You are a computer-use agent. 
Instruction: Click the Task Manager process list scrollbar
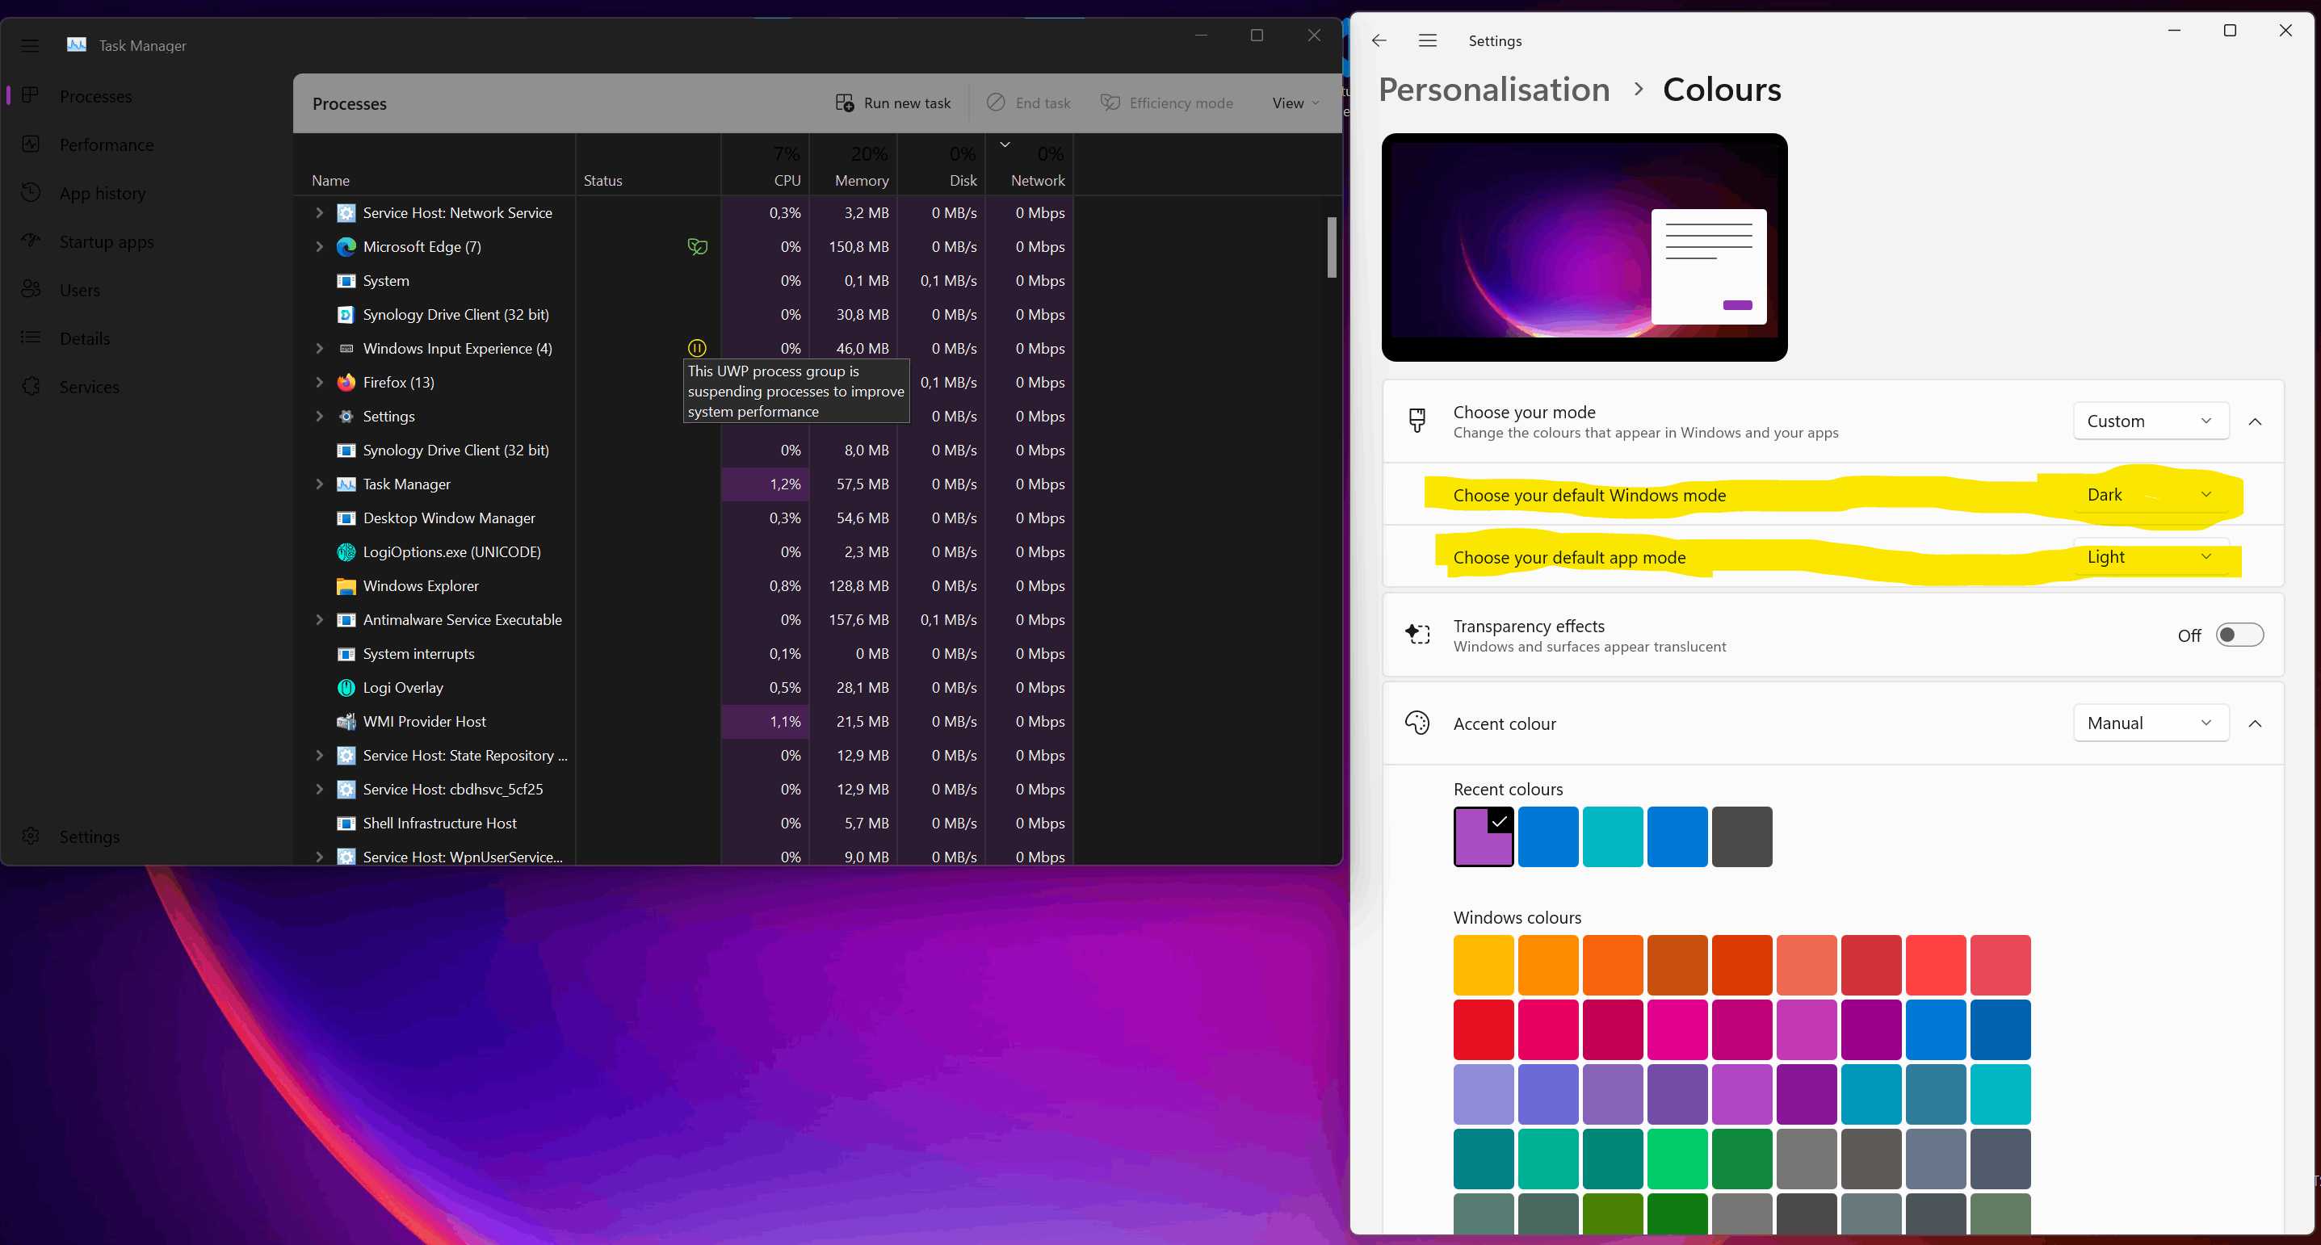click(1332, 247)
